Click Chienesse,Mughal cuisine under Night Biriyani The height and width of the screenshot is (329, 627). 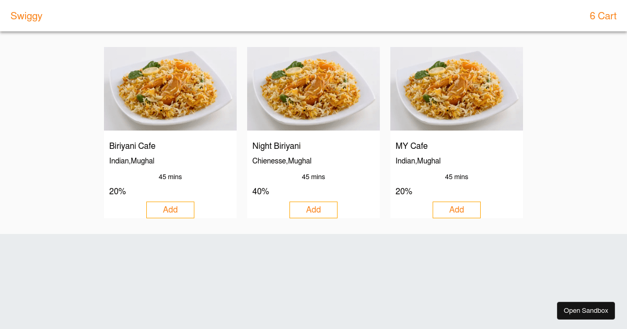click(x=282, y=161)
